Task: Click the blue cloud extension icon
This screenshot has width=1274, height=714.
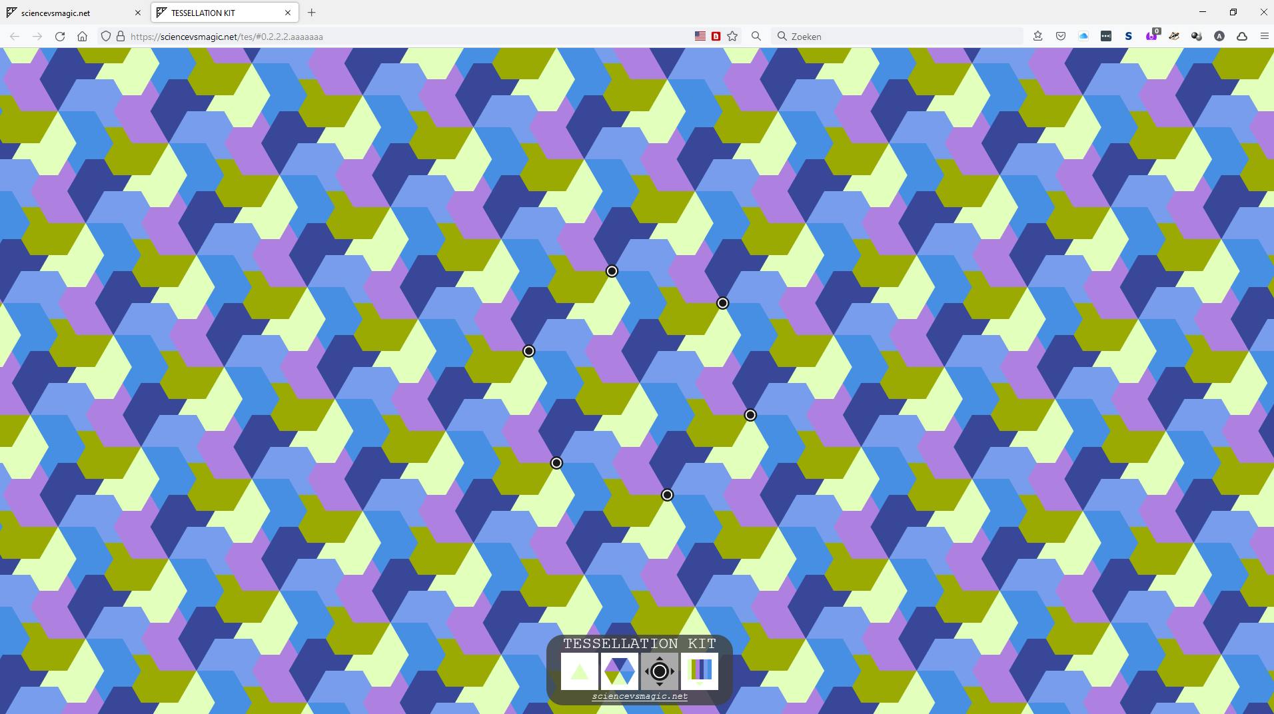Action: click(1083, 37)
